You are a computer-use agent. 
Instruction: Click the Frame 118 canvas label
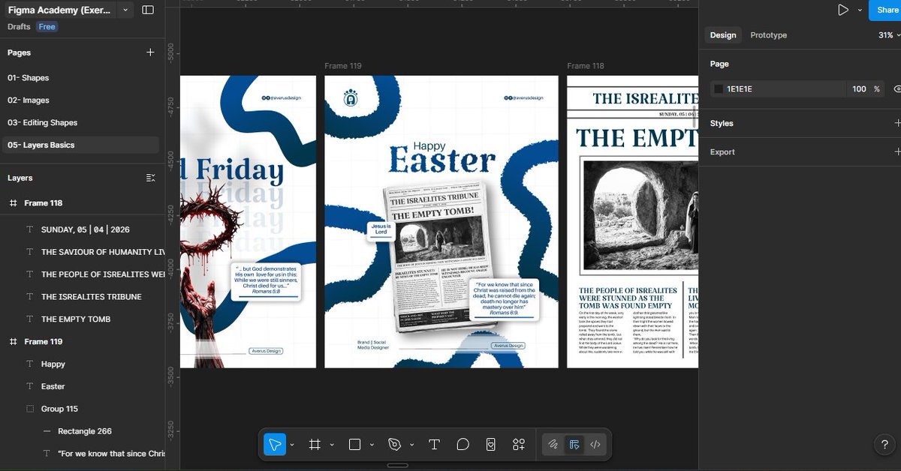coord(586,66)
